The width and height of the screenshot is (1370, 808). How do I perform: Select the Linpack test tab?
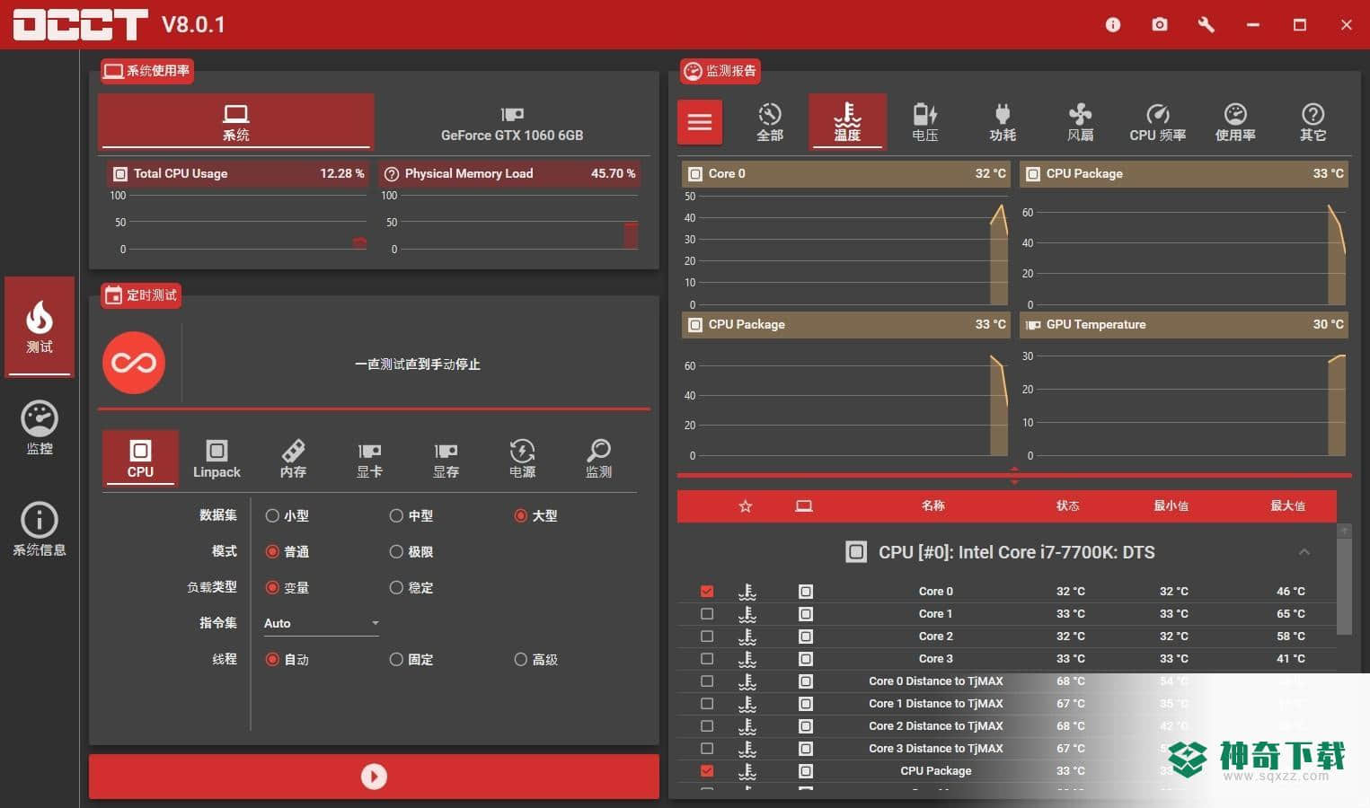[217, 459]
